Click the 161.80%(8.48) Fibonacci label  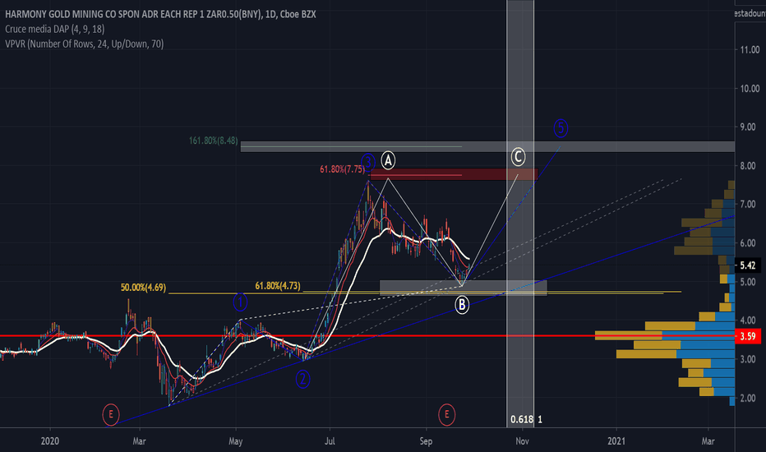[214, 141]
